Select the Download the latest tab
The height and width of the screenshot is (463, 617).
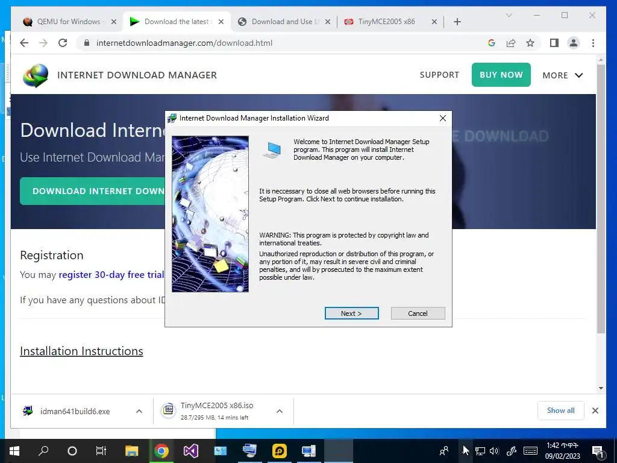177,22
